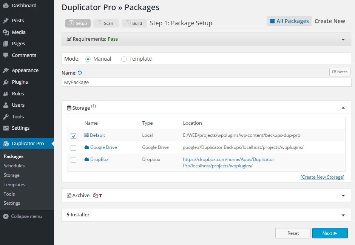Click the Installer lightning icon

tap(68, 214)
